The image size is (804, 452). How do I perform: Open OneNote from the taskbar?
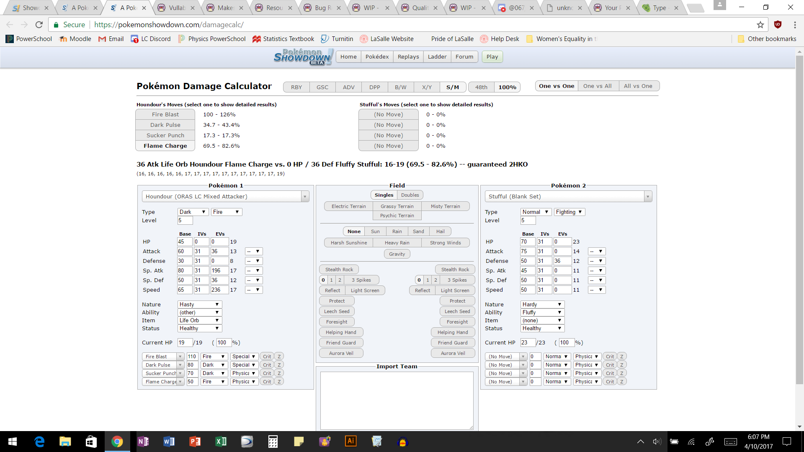(143, 442)
